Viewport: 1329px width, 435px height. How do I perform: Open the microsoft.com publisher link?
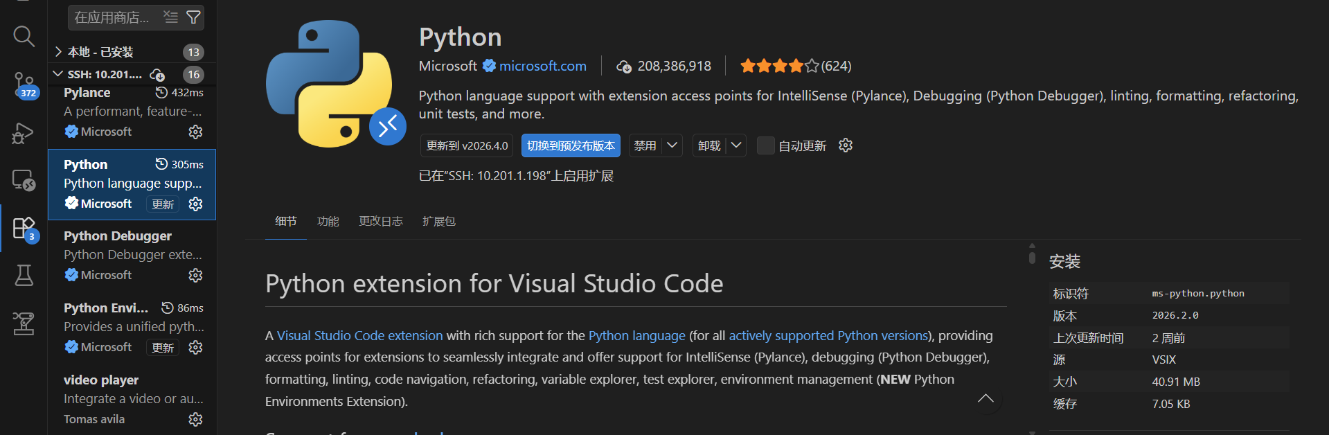click(542, 66)
